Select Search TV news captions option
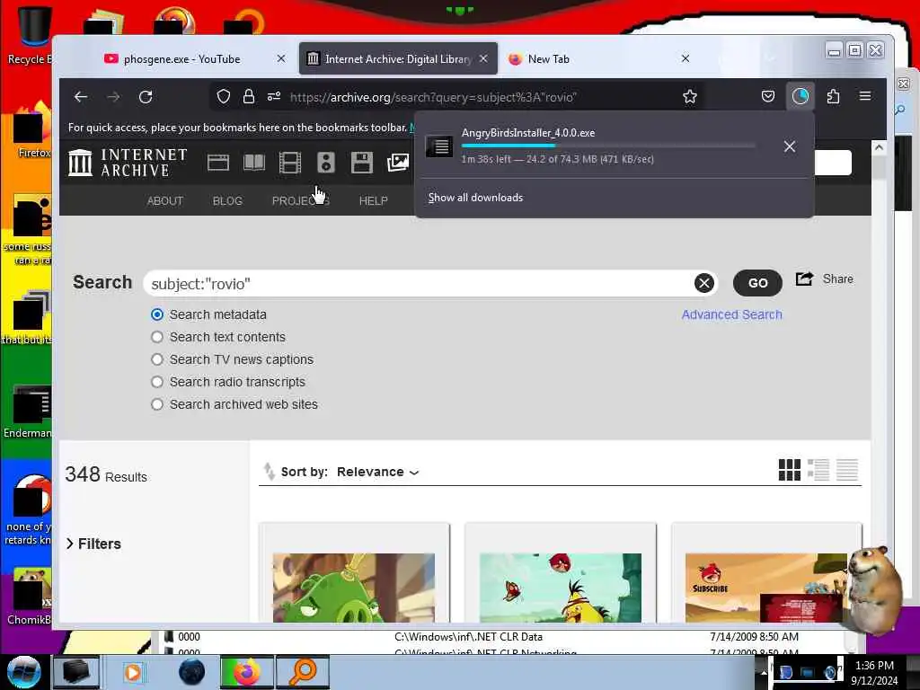Image resolution: width=920 pixels, height=690 pixels. [157, 359]
